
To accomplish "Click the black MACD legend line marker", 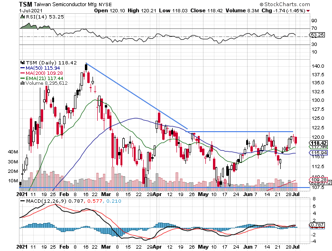I will pos(22,201).
